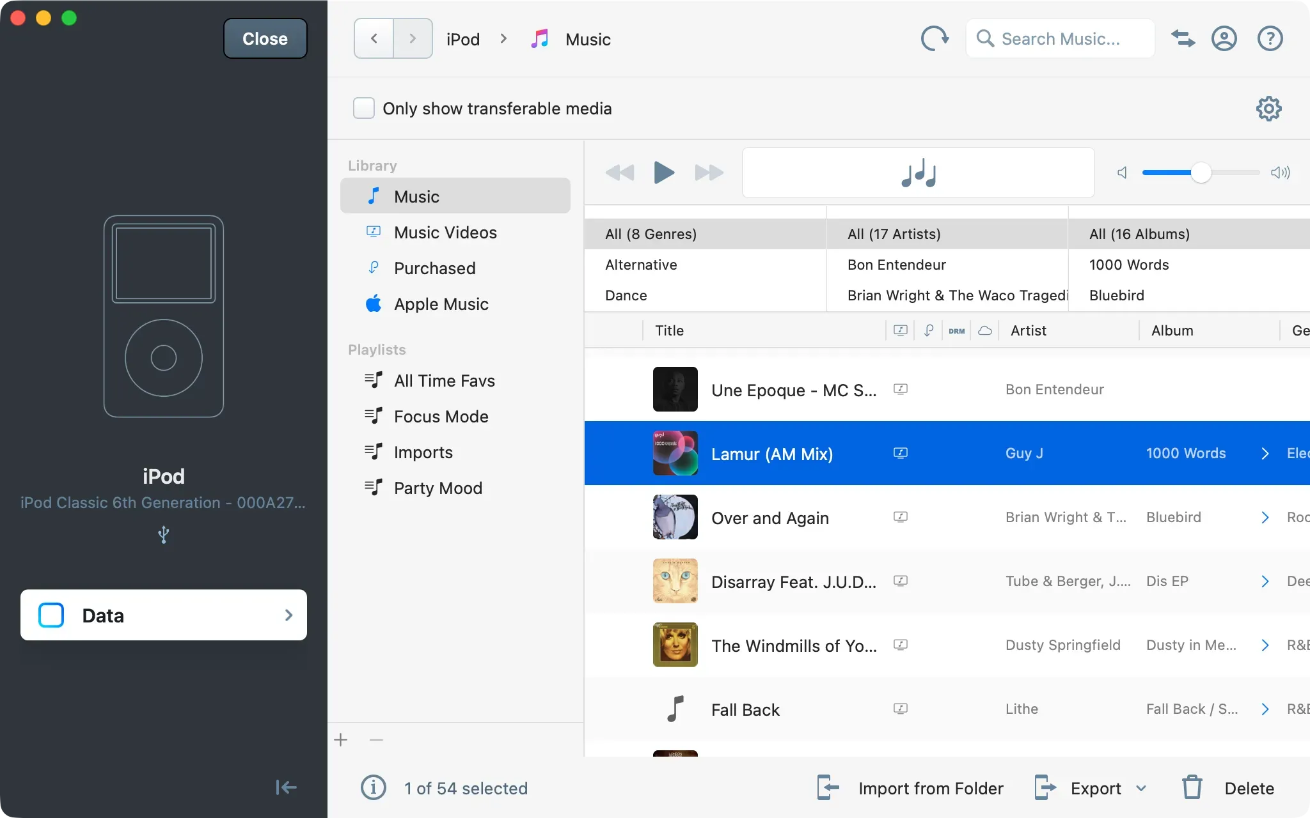Click the USB connection icon under iPod
Image resolution: width=1310 pixels, height=818 pixels.
coord(164,534)
